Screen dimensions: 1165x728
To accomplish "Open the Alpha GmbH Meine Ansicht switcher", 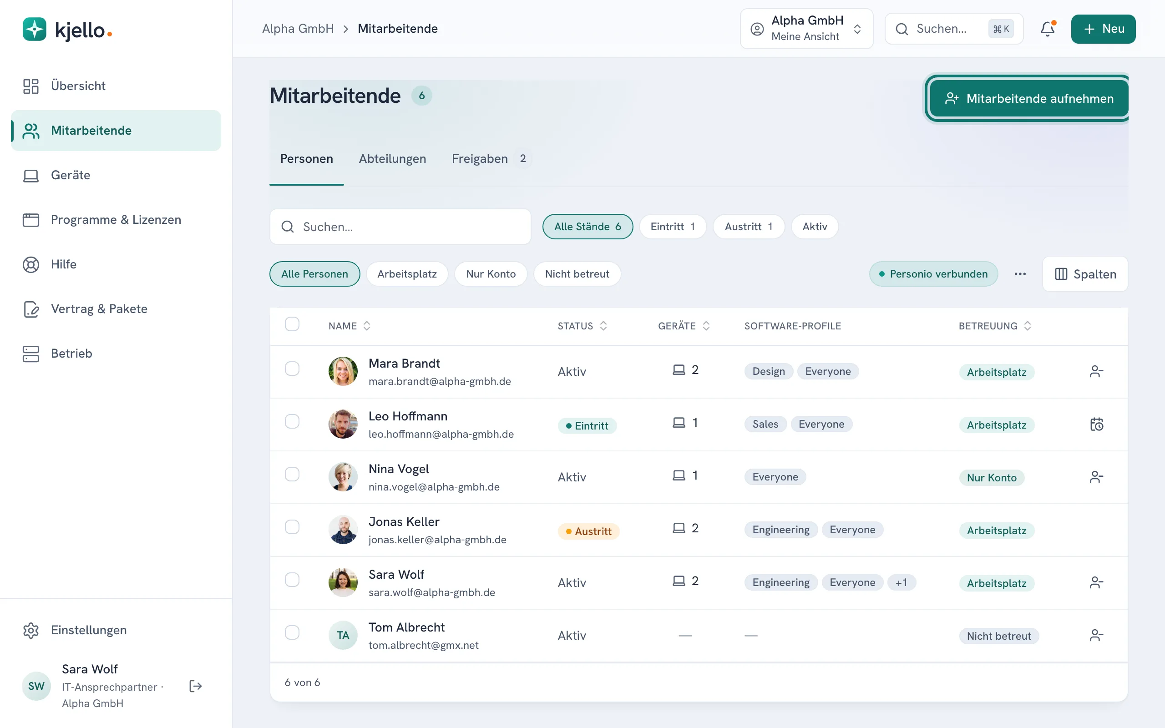I will pos(806,29).
